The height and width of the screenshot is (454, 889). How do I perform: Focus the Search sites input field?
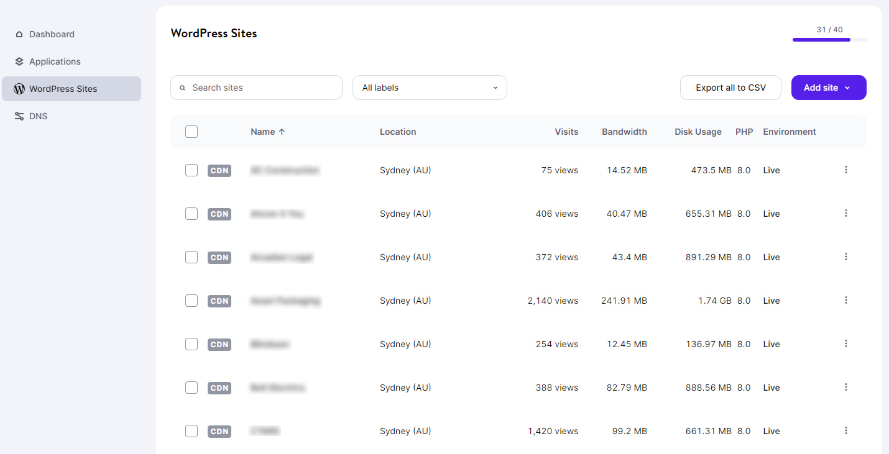tap(261, 88)
